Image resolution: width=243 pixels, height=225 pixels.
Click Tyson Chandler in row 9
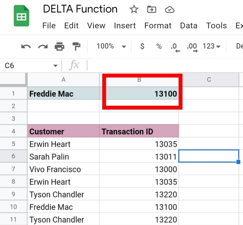tap(63, 194)
